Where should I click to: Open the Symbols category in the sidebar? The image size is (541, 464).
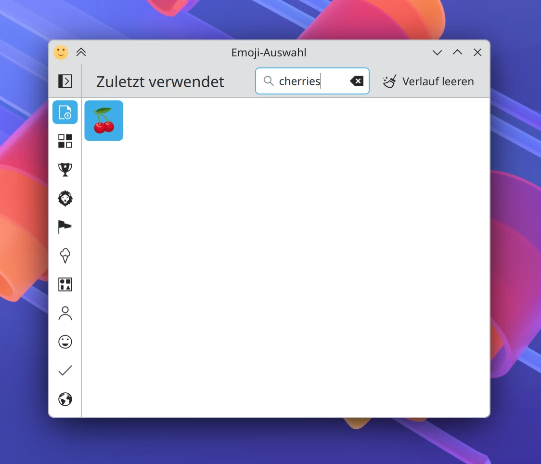[x=65, y=141]
